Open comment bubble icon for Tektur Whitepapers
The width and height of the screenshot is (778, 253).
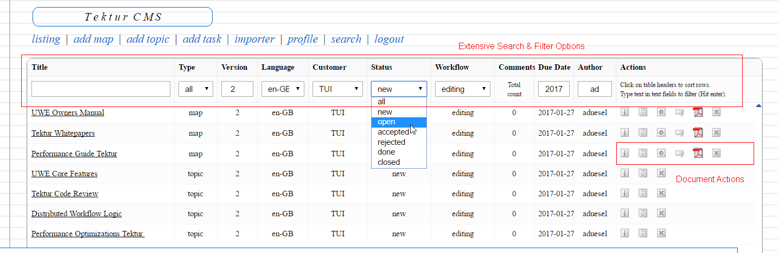tap(679, 132)
